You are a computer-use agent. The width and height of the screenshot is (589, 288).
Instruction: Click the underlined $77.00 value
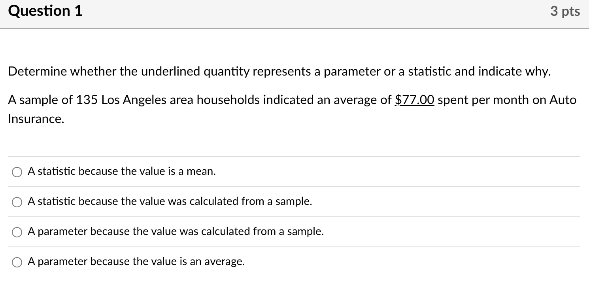[x=414, y=100]
